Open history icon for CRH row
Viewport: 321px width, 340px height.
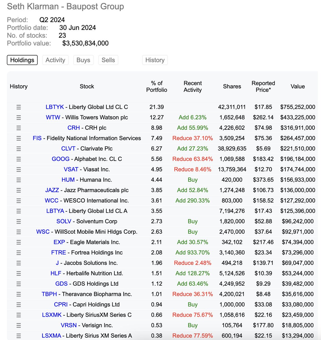tap(19, 128)
